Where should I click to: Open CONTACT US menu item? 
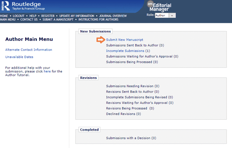(x=29, y=19)
